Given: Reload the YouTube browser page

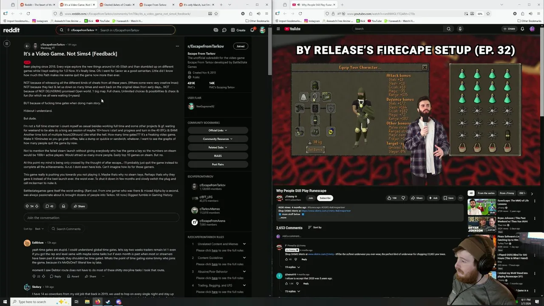Looking at the screenshot, I should (300, 14).
